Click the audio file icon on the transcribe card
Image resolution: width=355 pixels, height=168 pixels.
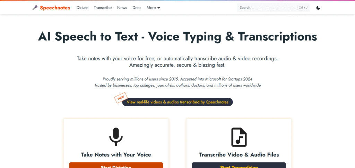[x=239, y=137]
